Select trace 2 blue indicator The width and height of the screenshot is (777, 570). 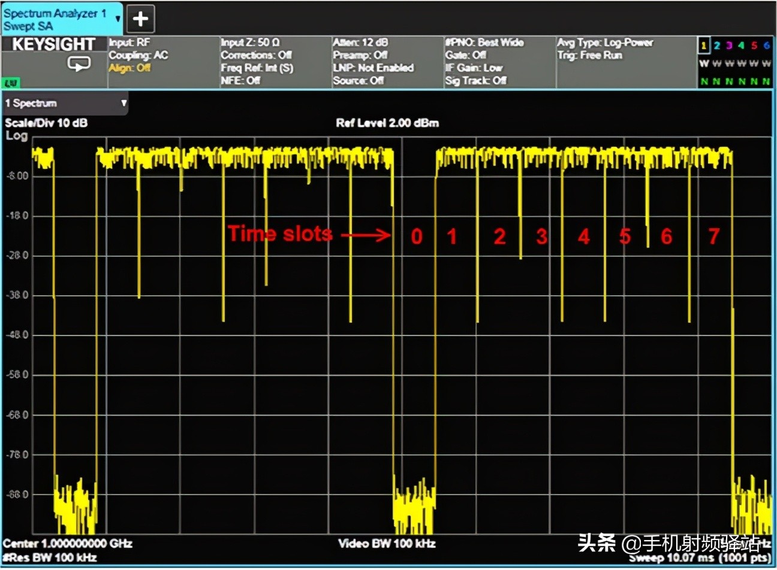click(x=716, y=46)
